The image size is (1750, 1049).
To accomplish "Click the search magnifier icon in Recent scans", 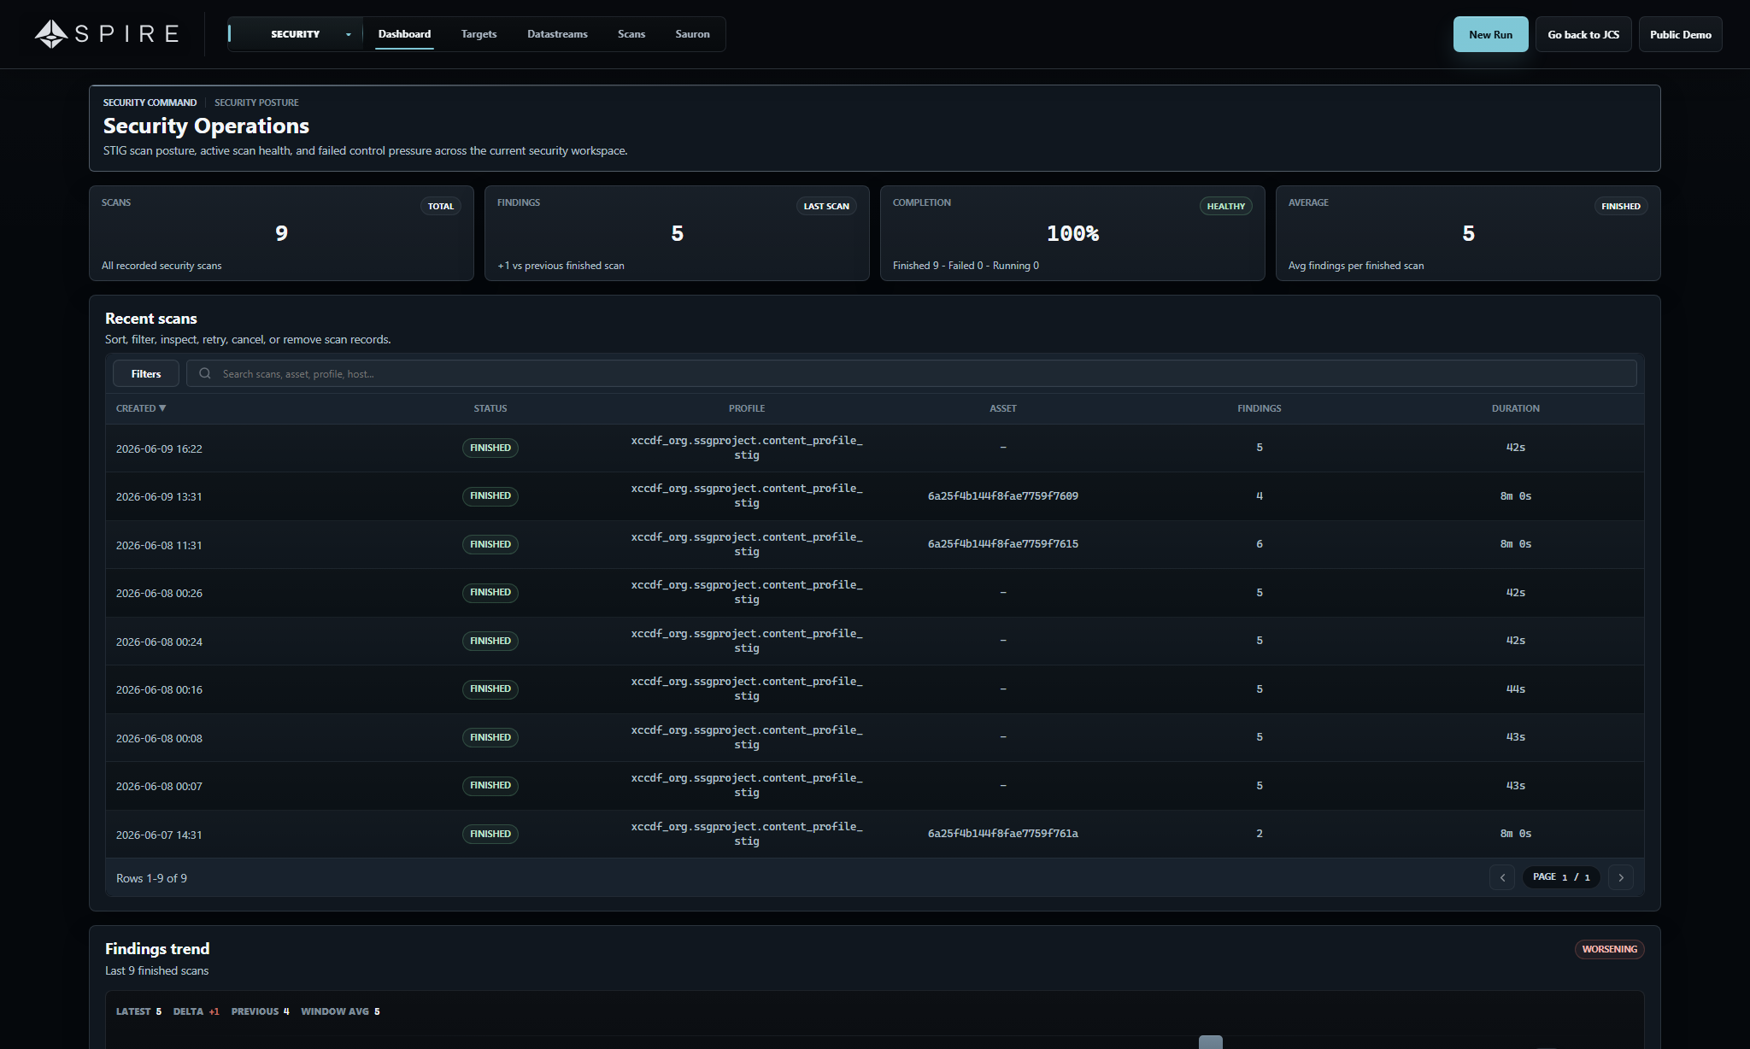I will 205,373.
